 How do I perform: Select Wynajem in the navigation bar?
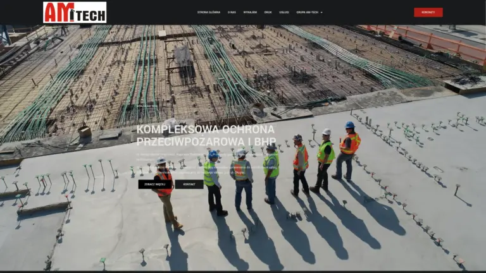[250, 13]
